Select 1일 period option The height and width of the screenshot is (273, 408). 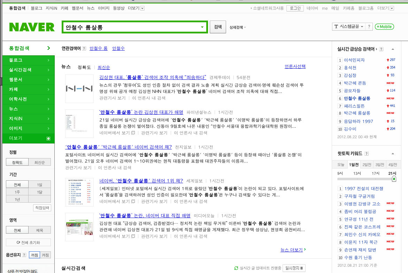40,185
